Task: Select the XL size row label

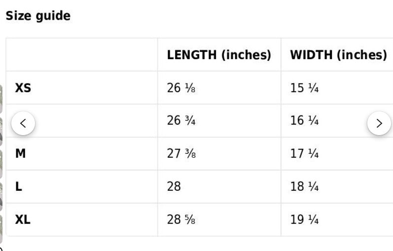Action: (23, 219)
